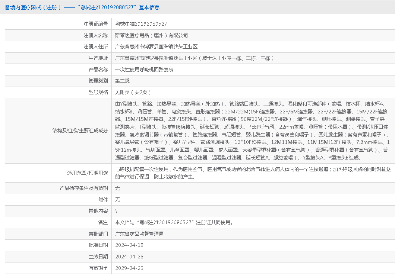Image resolution: width=395 pixels, height=274 pixels.
Task: Click the document icon beside the page title
Action: click(7, 7)
